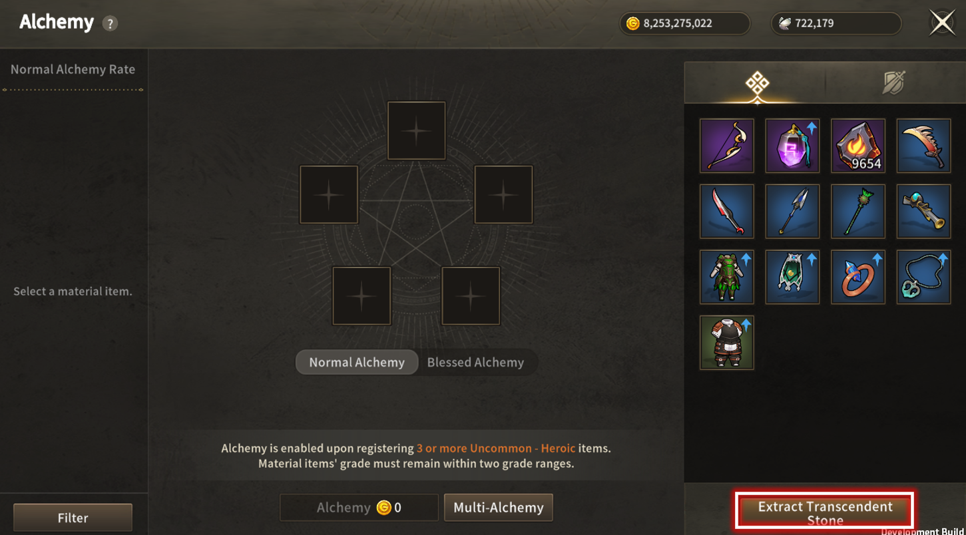966x535 pixels.
Task: Open the diamond-pattern inventory tab
Action: [757, 84]
